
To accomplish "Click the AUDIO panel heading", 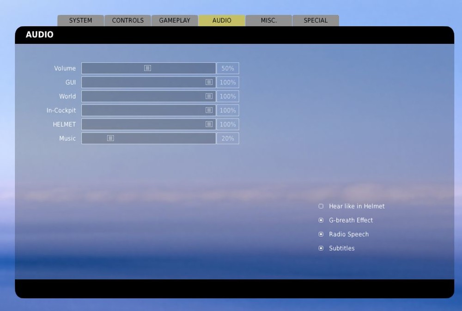I will click(39, 35).
